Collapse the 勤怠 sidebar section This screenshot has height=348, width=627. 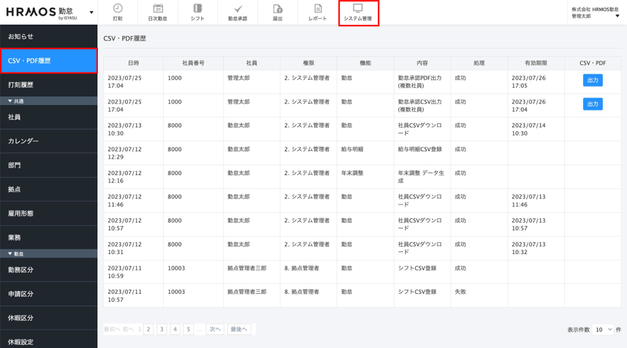[48, 254]
